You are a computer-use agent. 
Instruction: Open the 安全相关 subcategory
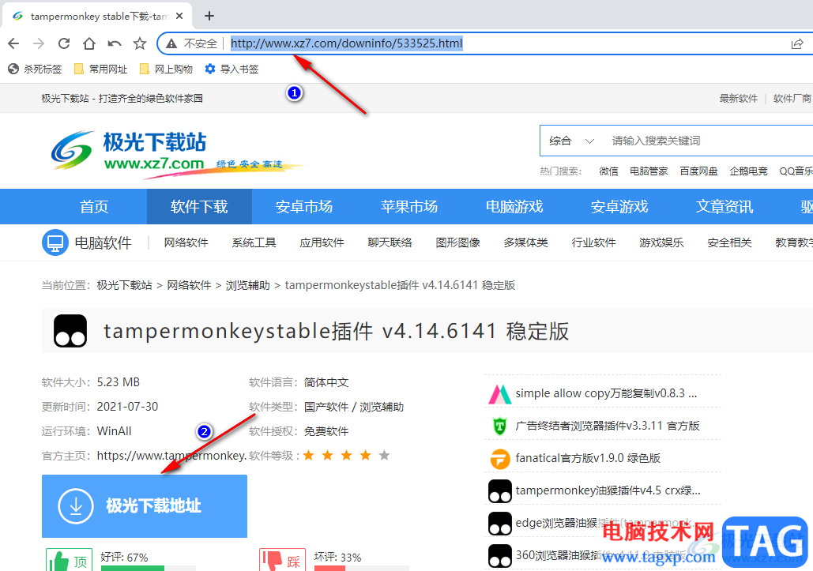click(x=729, y=242)
